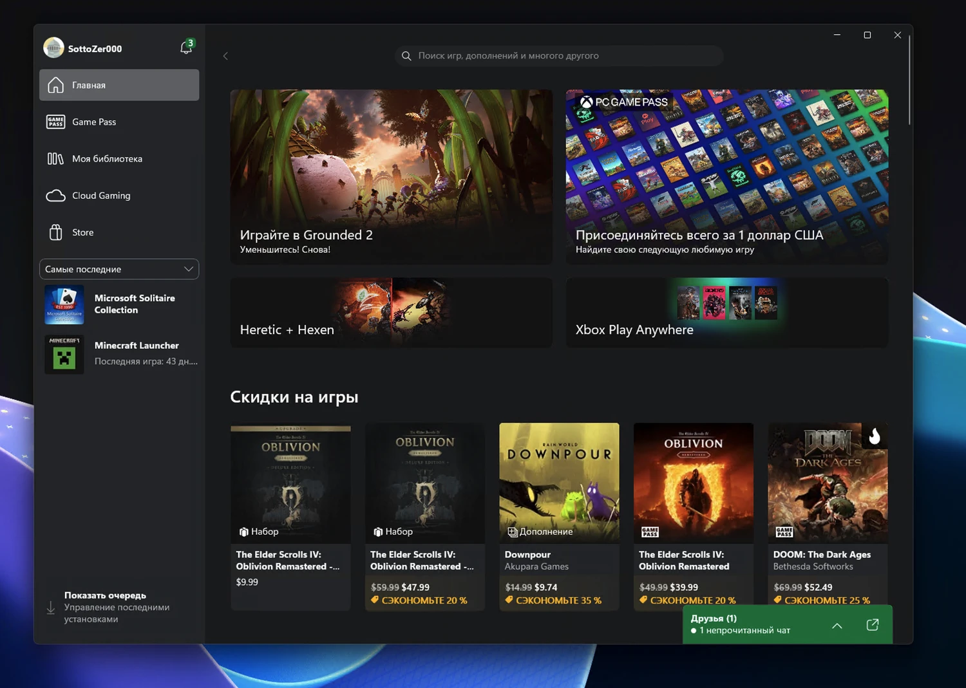Collapse the Друзья panel chevron
966x688 pixels.
[837, 625]
